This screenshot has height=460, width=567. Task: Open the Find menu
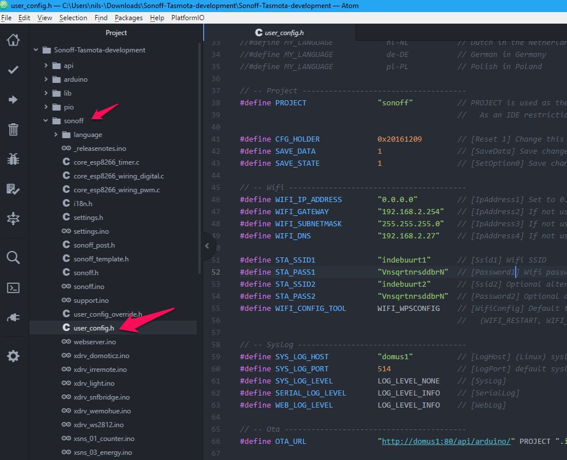(x=101, y=18)
